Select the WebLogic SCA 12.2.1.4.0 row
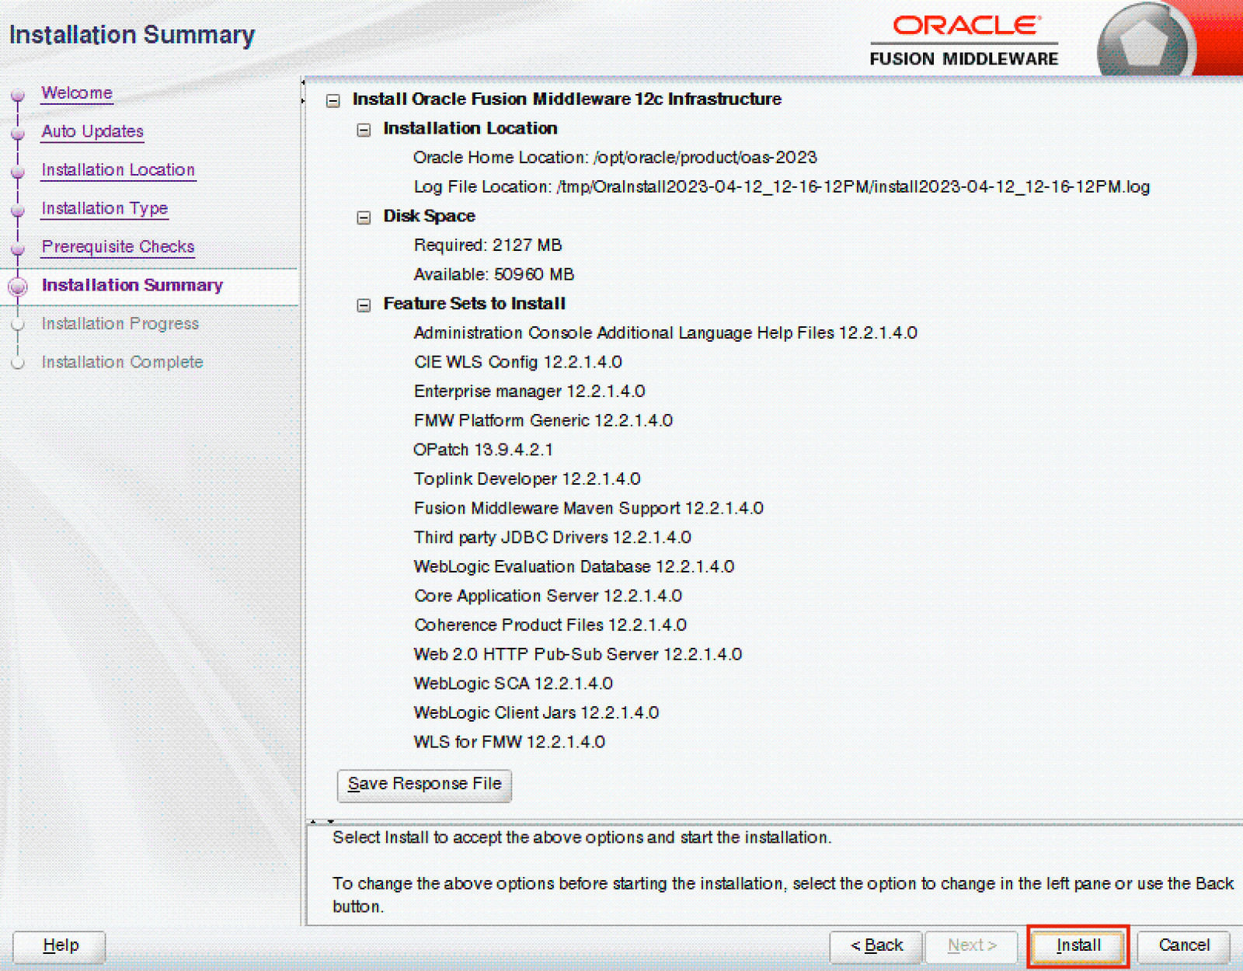 click(x=514, y=684)
